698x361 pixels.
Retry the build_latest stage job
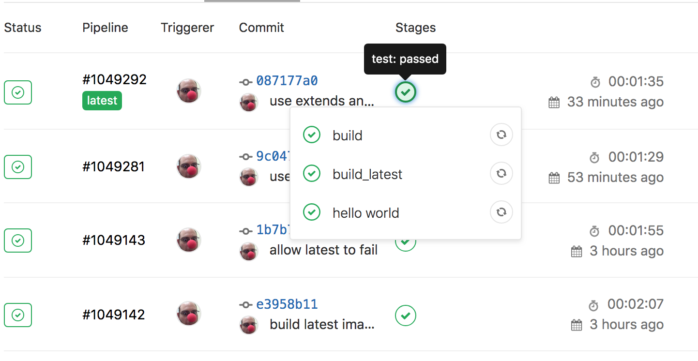pos(501,173)
